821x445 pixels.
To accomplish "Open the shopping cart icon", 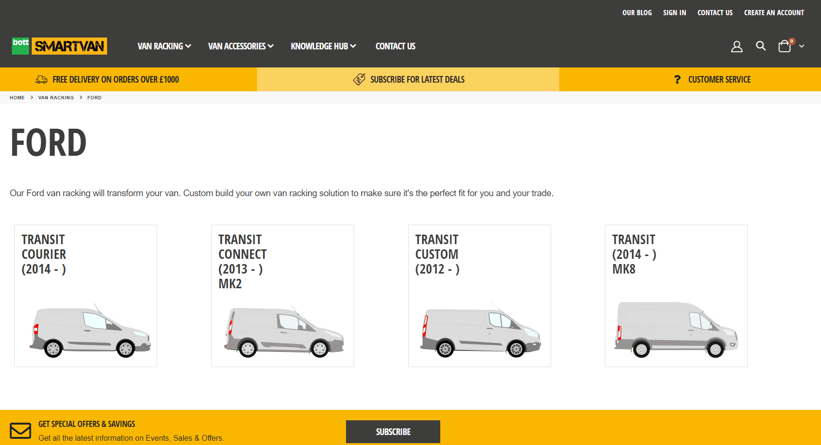I will point(784,46).
